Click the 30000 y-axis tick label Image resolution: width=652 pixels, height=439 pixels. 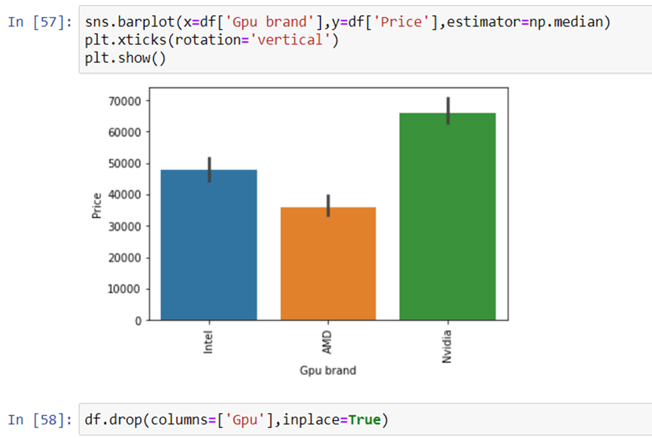pos(124,226)
